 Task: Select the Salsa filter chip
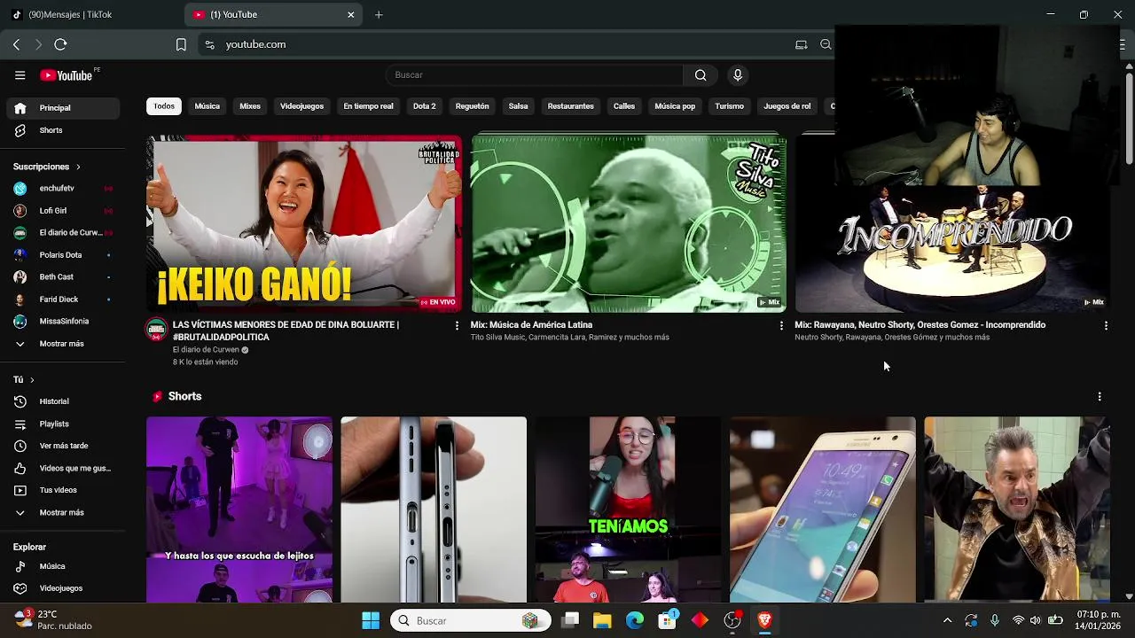coord(519,106)
